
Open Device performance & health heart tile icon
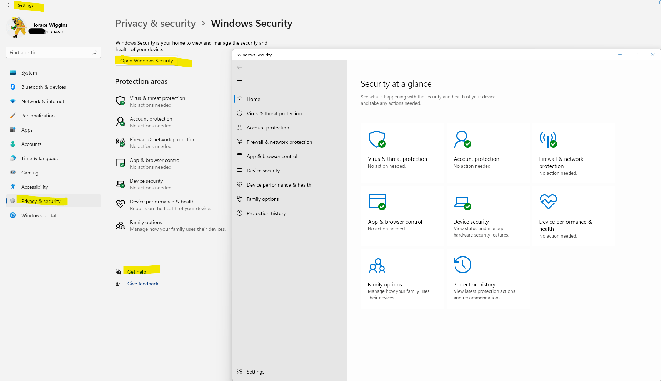tap(548, 202)
